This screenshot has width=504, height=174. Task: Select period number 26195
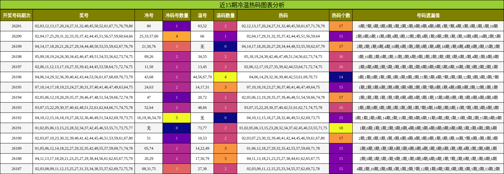[x=16, y=87]
